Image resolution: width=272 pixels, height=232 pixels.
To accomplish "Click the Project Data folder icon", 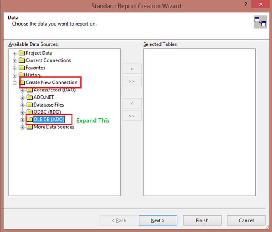I will [x=22, y=53].
